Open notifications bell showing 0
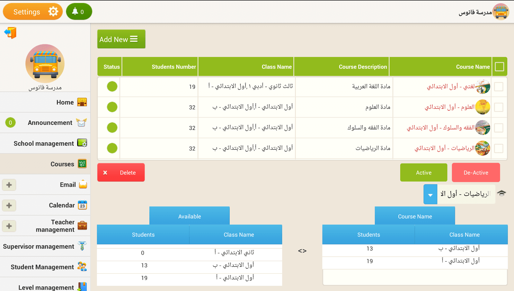Image resolution: width=514 pixels, height=291 pixels. pos(79,12)
